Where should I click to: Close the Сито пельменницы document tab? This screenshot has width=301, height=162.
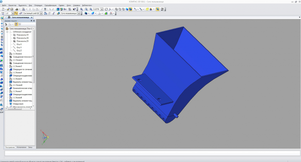coord(32,17)
